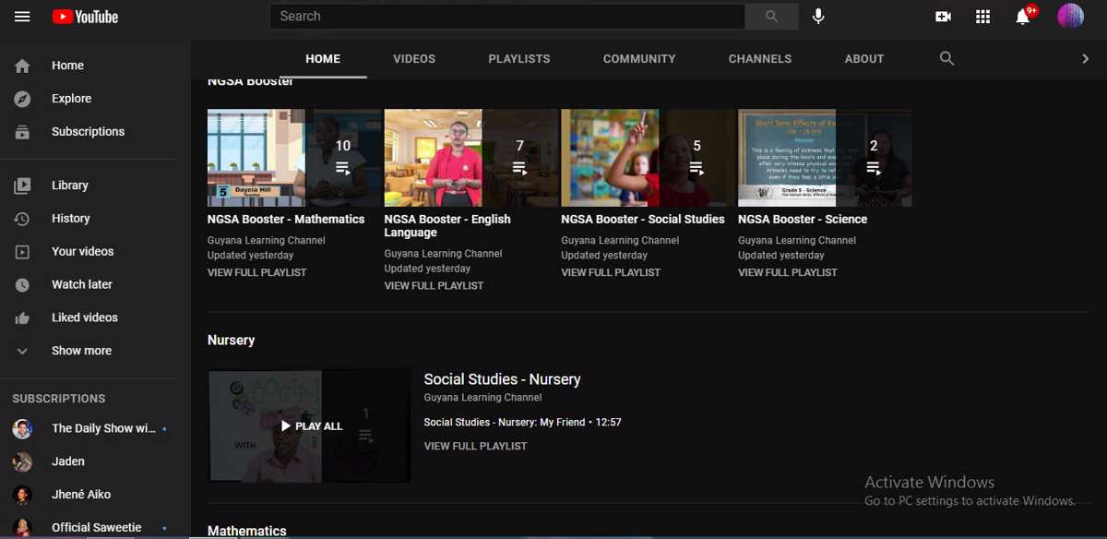1107x539 pixels.
Task: Open the Mathematics section heading
Action: pyautogui.click(x=247, y=531)
